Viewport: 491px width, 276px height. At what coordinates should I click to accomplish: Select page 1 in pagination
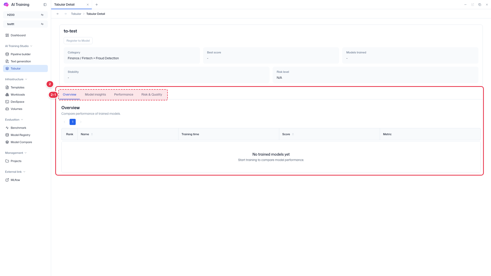[x=73, y=122]
